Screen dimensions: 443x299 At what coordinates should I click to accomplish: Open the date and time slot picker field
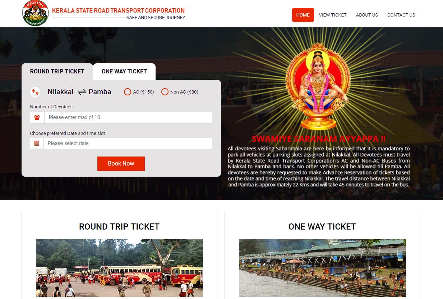tap(128, 143)
